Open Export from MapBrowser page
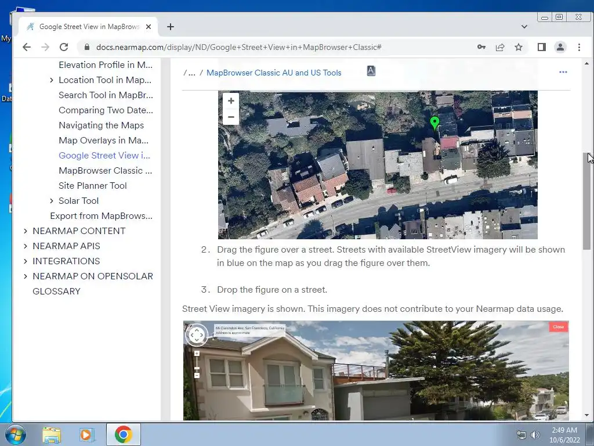The height and width of the screenshot is (446, 594). [101, 216]
